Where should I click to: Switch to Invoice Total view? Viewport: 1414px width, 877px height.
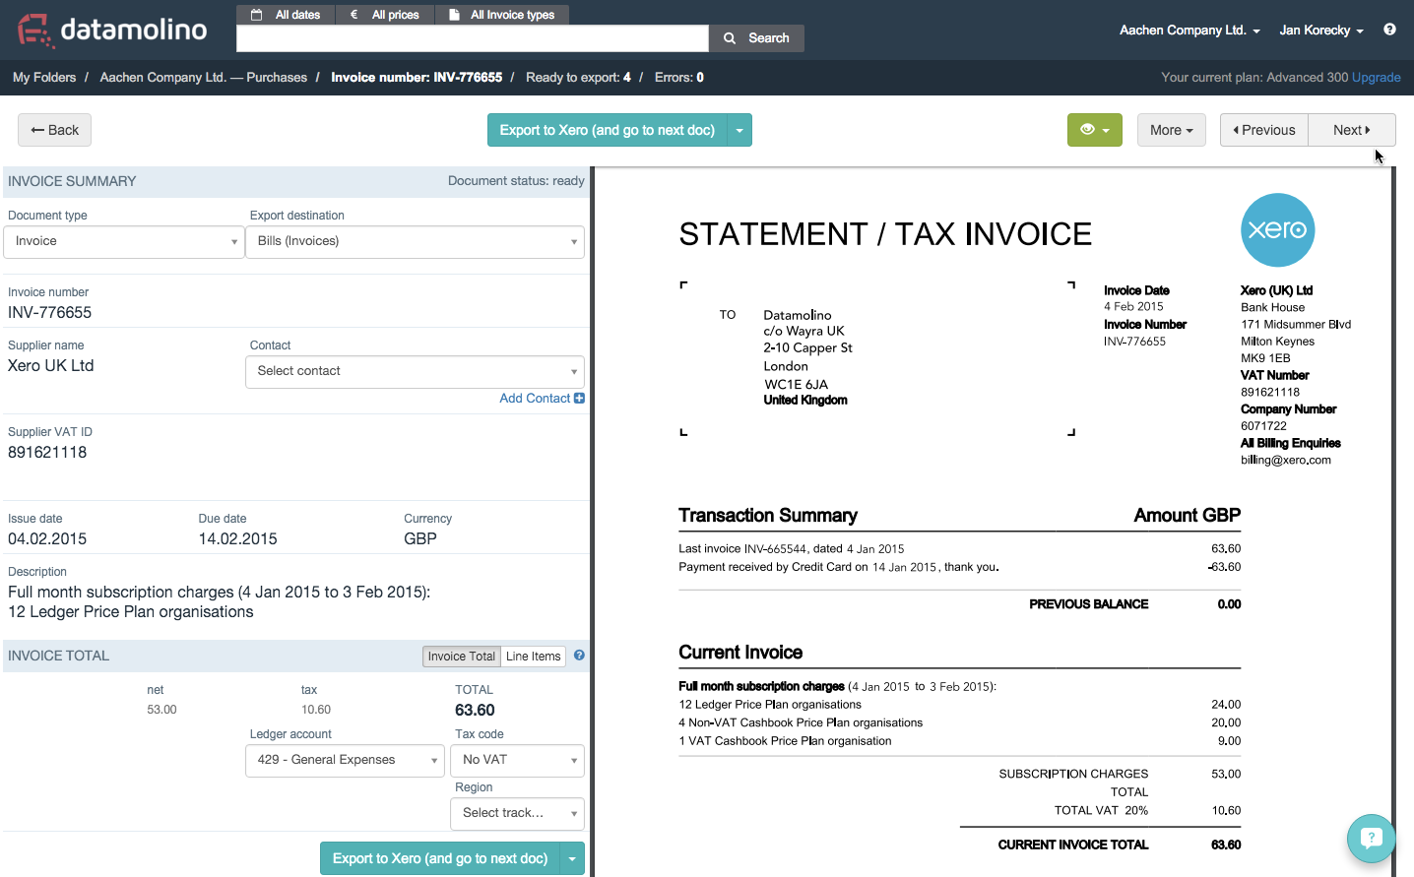[x=462, y=657]
